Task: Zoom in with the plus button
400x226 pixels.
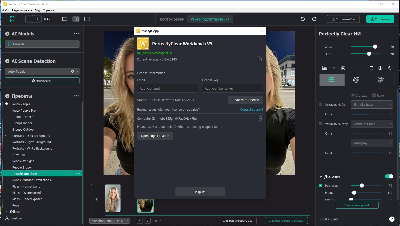Action: coord(38,19)
